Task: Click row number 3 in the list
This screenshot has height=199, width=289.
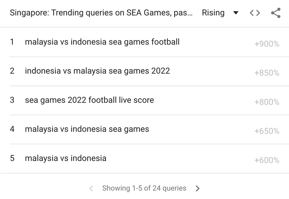Action: tap(12, 100)
